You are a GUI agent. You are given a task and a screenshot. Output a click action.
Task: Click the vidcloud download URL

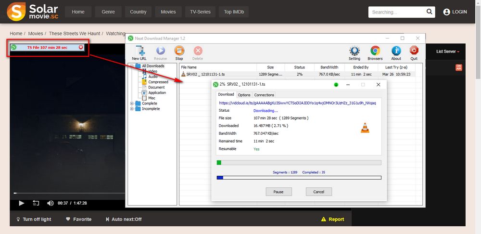(x=298, y=103)
